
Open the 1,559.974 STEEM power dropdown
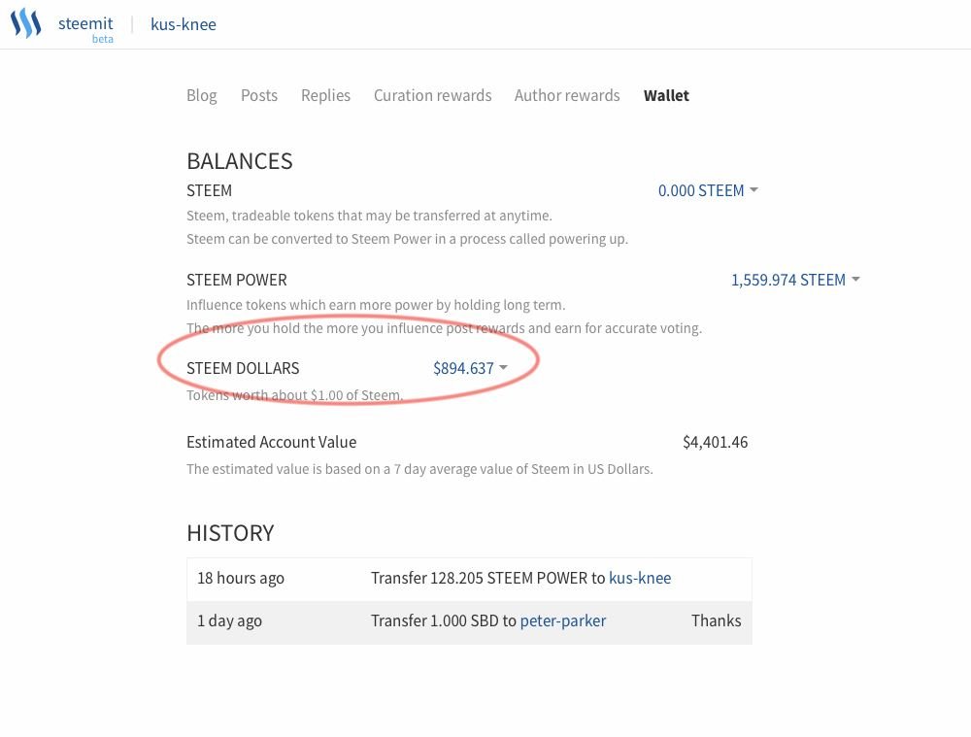pos(795,280)
